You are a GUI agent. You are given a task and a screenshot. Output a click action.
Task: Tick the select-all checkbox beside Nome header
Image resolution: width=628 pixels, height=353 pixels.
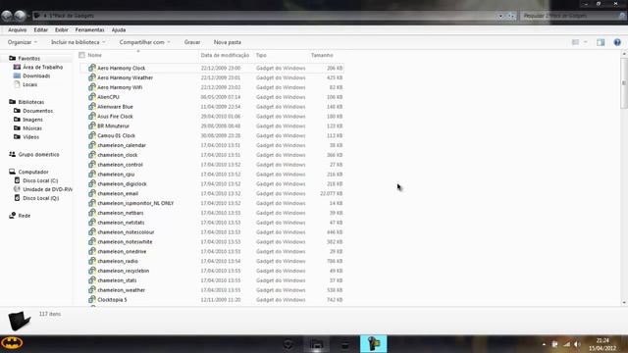82,55
